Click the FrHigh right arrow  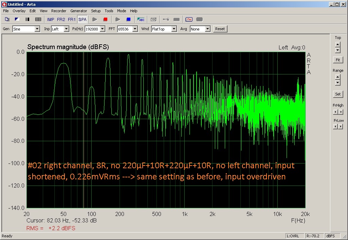[341, 112]
